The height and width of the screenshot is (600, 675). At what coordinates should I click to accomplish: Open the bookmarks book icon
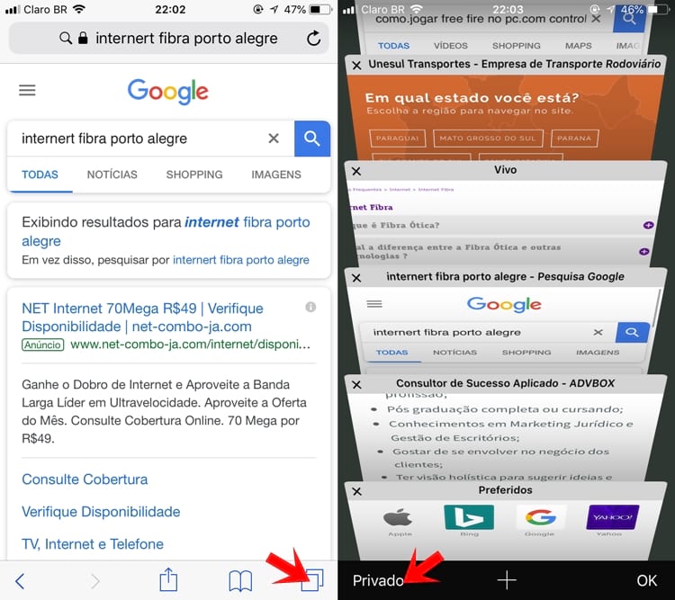point(240,581)
